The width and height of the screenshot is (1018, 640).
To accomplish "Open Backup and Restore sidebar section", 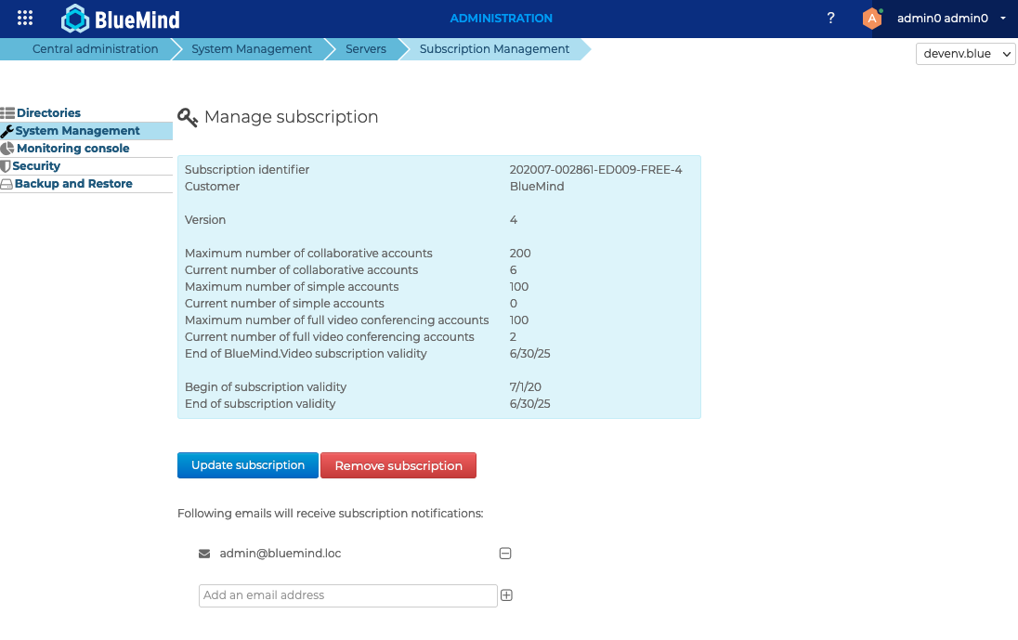I will (73, 184).
